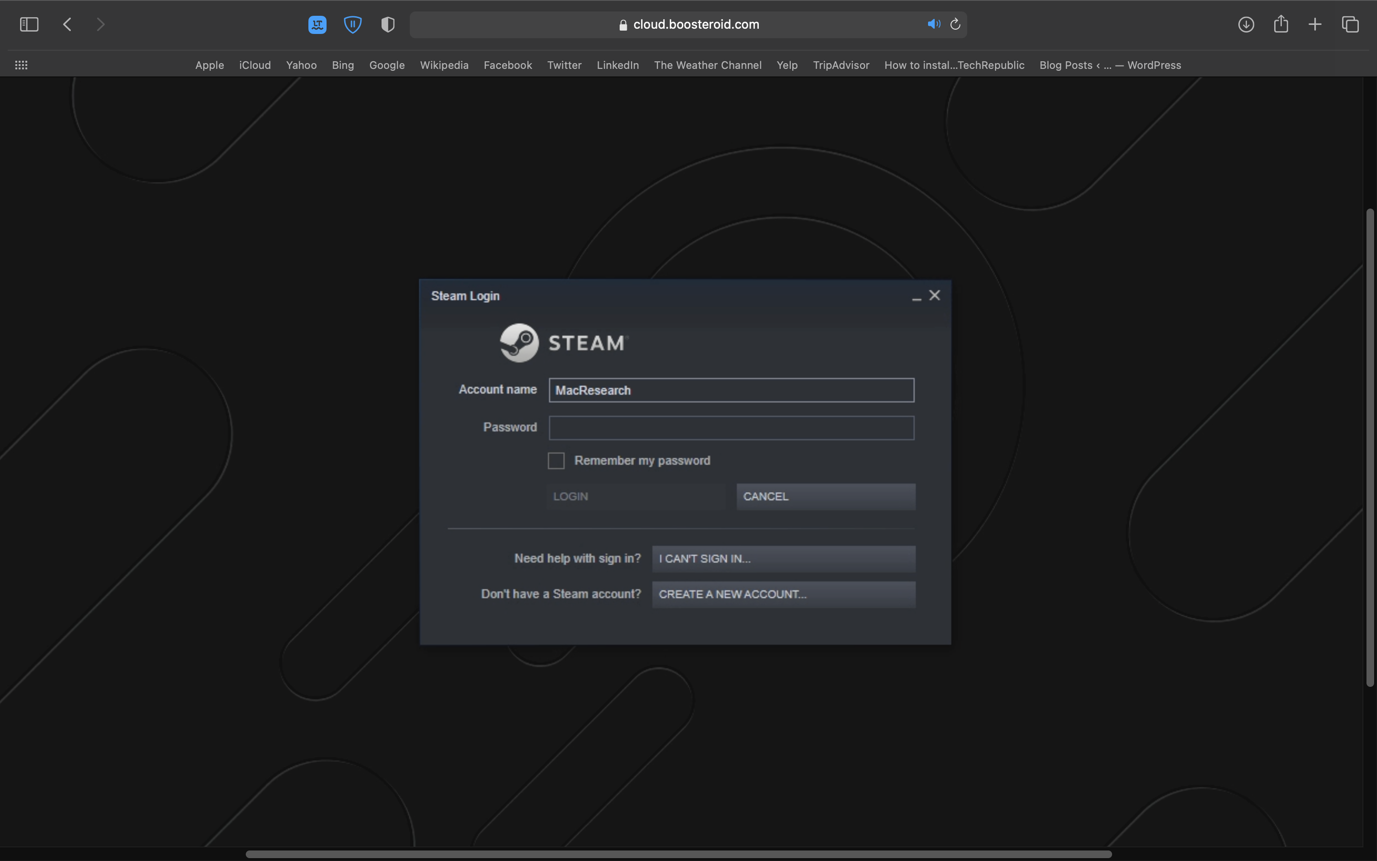Click the address bar lock icon
The height and width of the screenshot is (861, 1377).
[623, 24]
